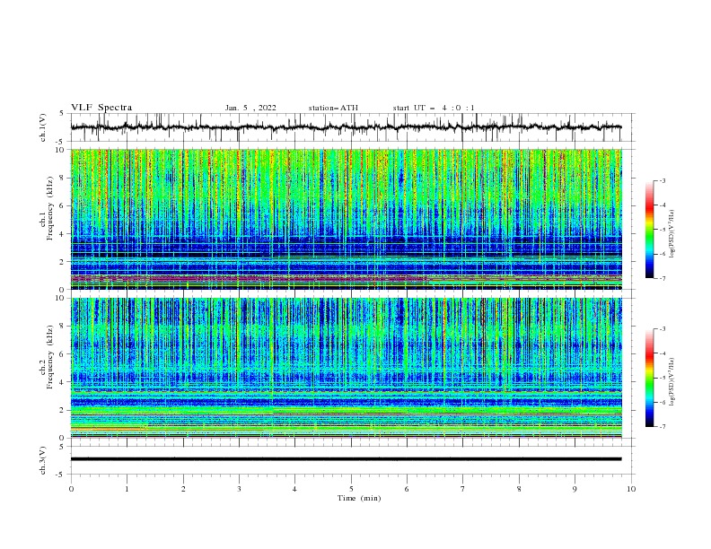This screenshot has width=711, height=549.
Task: Click inside the ch.1 spectrogram panel
Action: point(346,219)
